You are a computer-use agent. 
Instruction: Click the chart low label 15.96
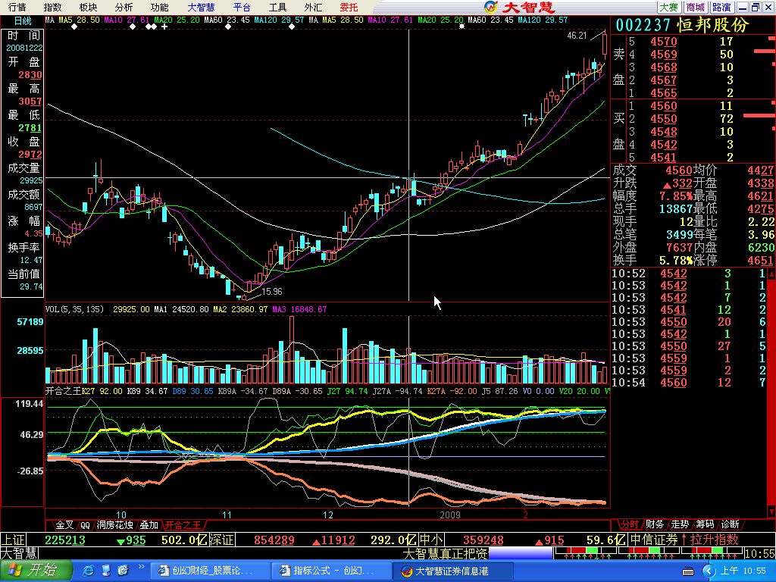pyautogui.click(x=272, y=292)
